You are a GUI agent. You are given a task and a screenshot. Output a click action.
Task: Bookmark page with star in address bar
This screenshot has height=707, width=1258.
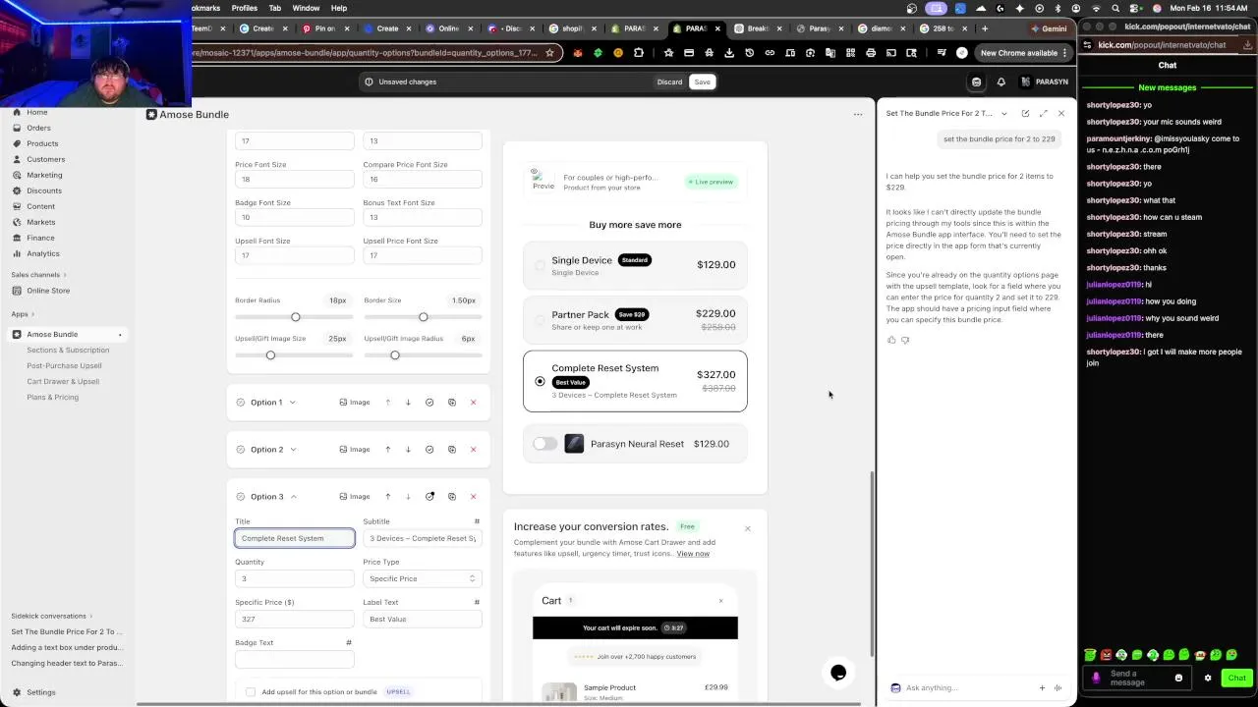pos(549,53)
